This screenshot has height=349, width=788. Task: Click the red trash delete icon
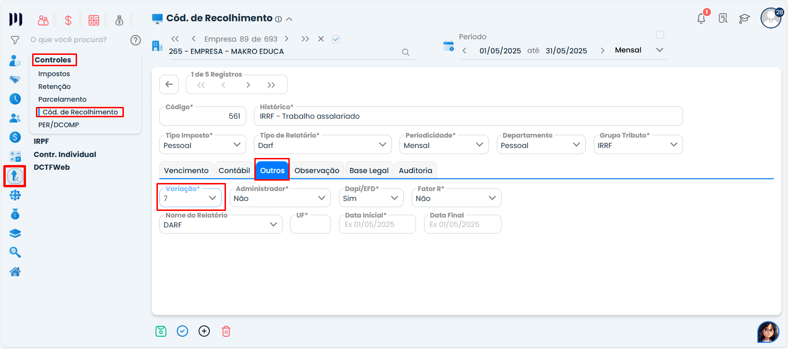click(x=226, y=331)
